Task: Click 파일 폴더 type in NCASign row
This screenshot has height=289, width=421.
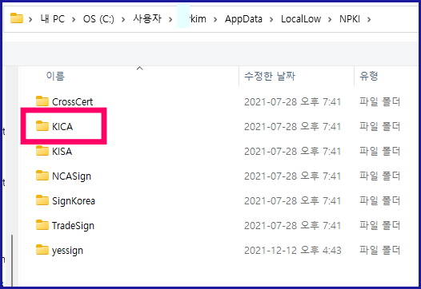Action: click(x=379, y=176)
